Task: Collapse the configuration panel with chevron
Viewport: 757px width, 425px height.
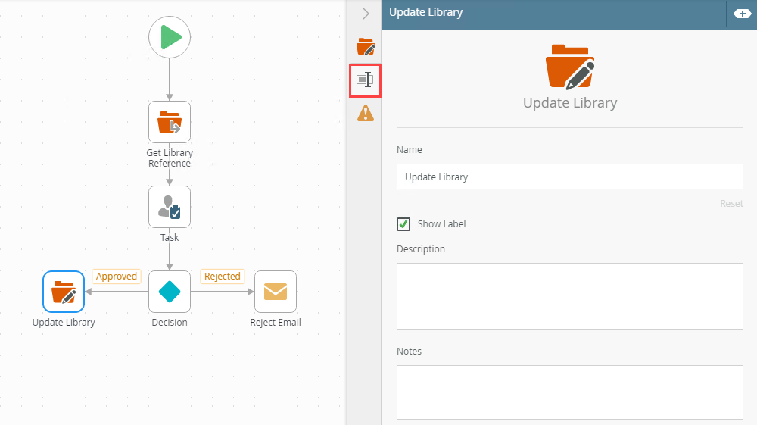Action: (x=366, y=14)
